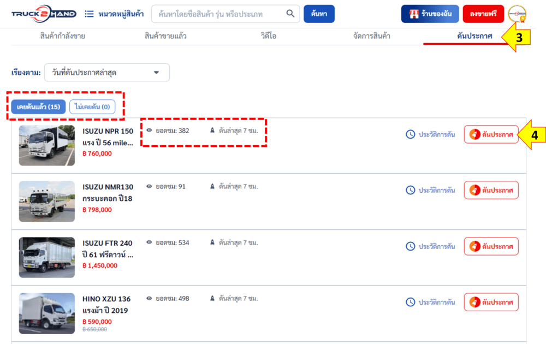Click view count ยอดชม: 382
The width and height of the screenshot is (546, 344).
click(x=173, y=131)
